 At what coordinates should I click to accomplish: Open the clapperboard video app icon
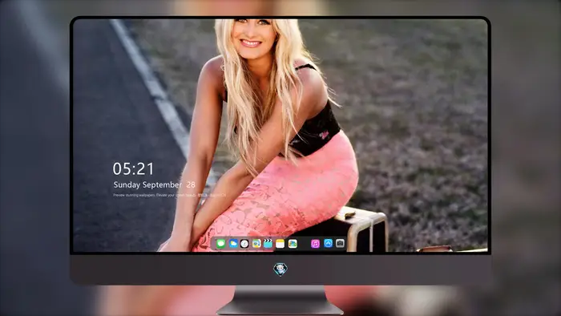(x=268, y=244)
